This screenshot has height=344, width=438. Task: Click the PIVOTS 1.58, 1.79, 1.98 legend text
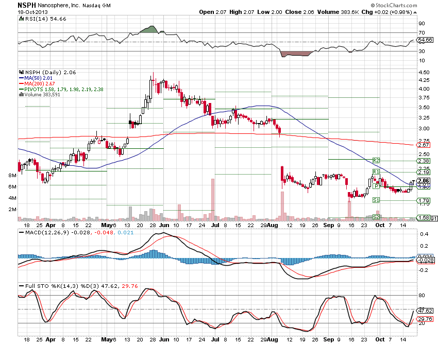[x=64, y=90]
